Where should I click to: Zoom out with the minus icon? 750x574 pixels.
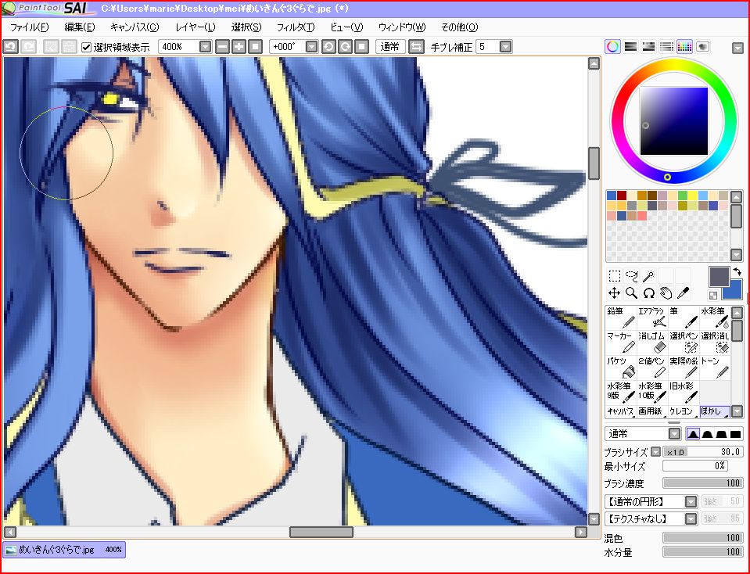point(222,47)
